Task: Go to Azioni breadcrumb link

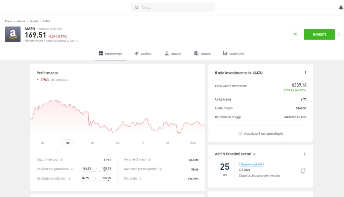Action: pyautogui.click(x=21, y=21)
